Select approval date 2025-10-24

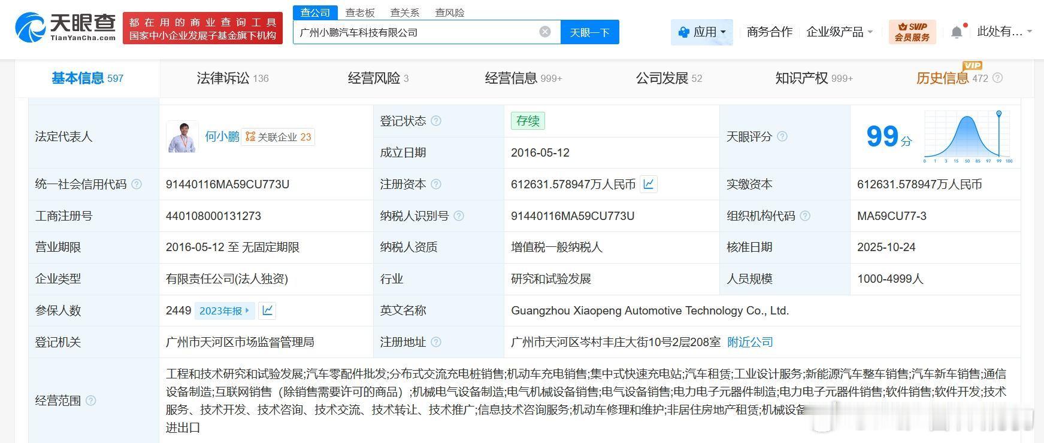[886, 247]
